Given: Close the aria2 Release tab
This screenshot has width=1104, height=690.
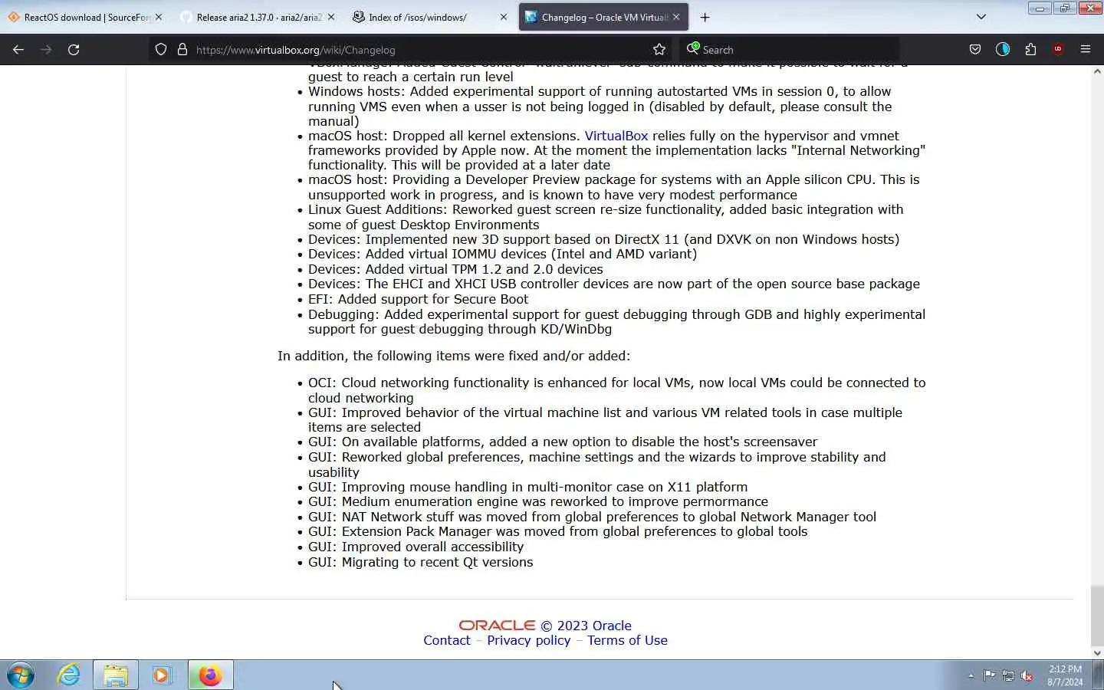Looking at the screenshot, I should coord(331,17).
